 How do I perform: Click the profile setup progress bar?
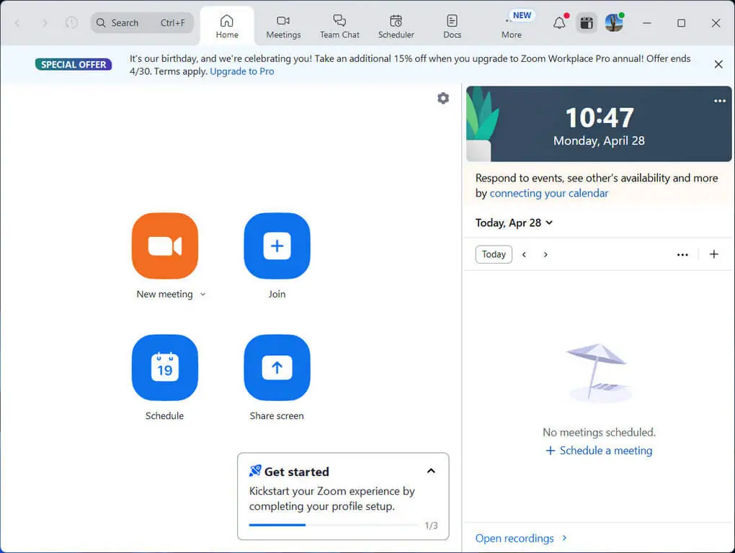pyautogui.click(x=334, y=526)
